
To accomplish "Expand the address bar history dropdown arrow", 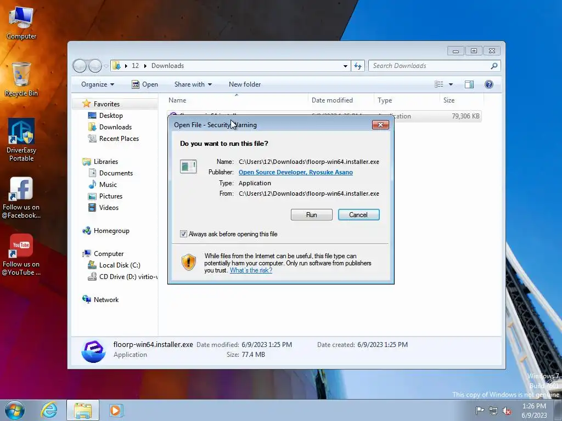I will (345, 66).
